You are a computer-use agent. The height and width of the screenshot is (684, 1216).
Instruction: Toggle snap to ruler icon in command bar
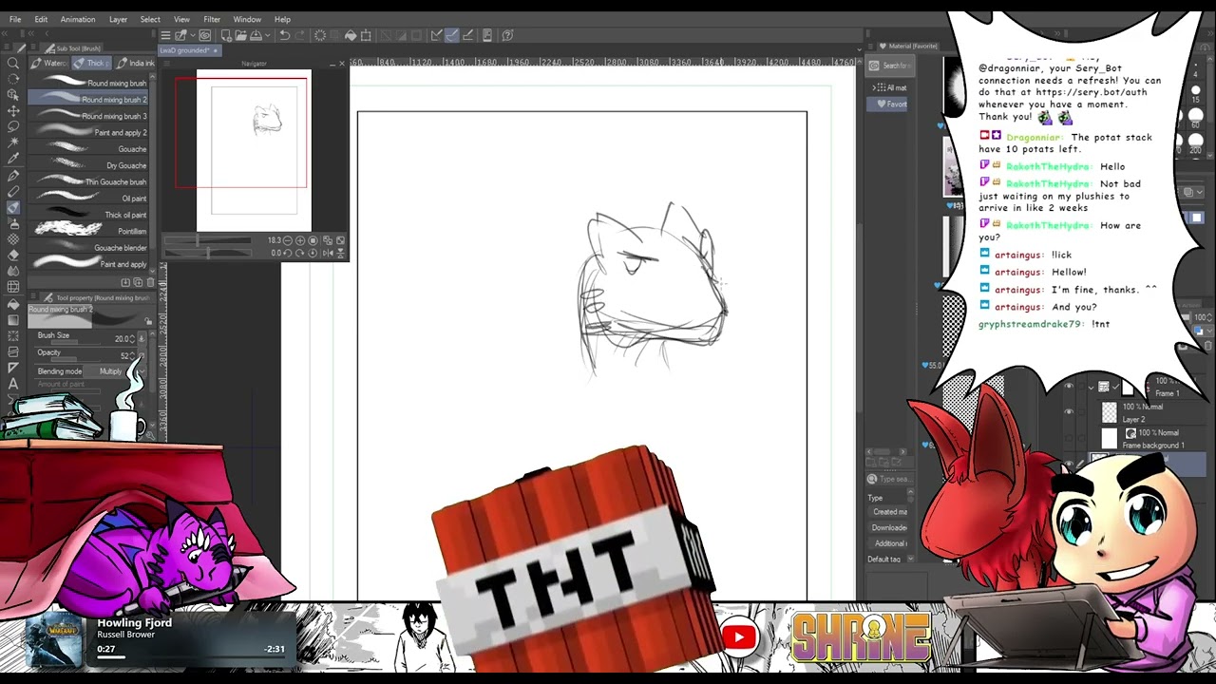click(436, 35)
